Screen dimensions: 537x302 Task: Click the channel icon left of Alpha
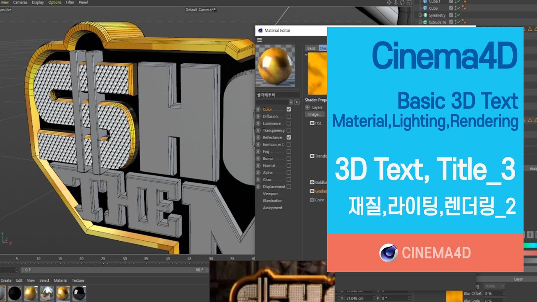[x=258, y=172]
